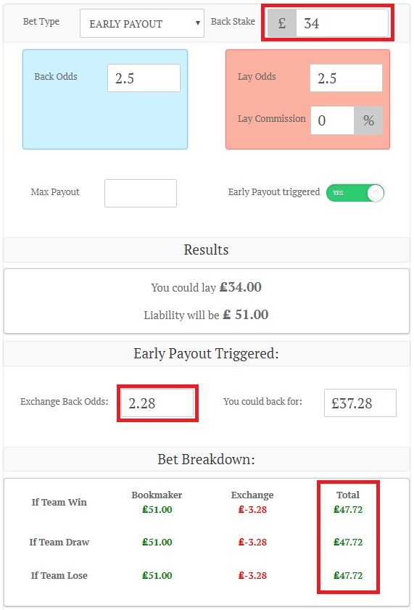Screen dimensions: 414x610
Task: Click the empty Max Payout field
Action: [141, 194]
